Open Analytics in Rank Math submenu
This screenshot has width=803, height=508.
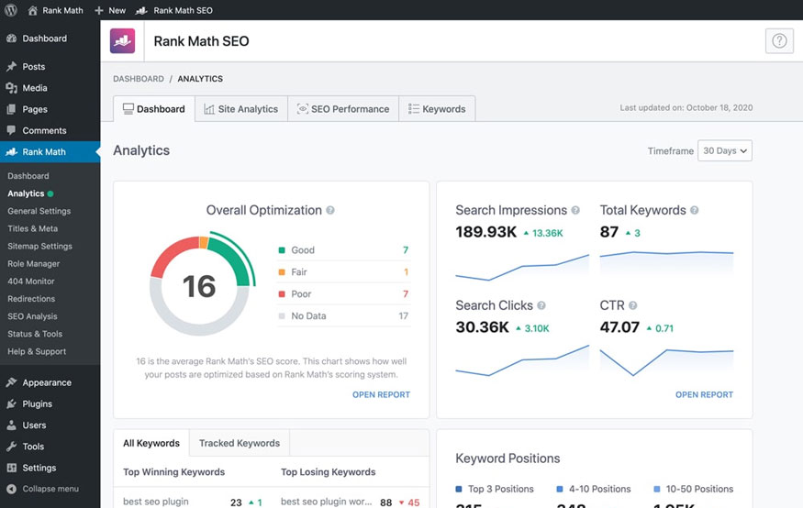(x=26, y=193)
